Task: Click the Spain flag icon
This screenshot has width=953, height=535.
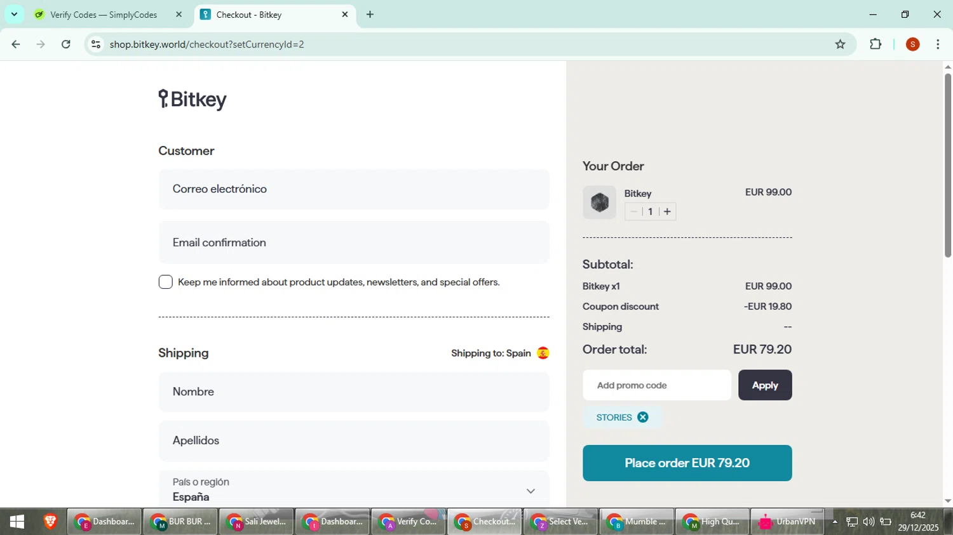Action: (x=543, y=353)
